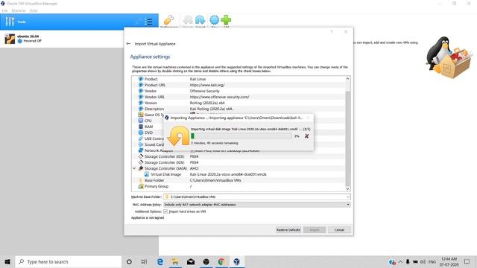
Task: Click the ENG language indicator in tray
Action: [432, 261]
